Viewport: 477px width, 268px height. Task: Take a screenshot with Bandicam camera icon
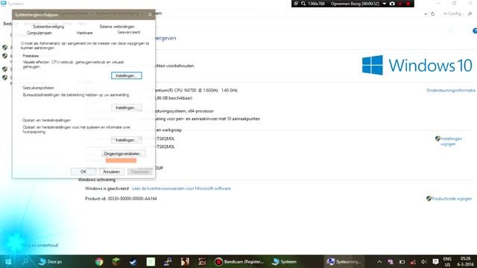pyautogui.click(x=392, y=4)
